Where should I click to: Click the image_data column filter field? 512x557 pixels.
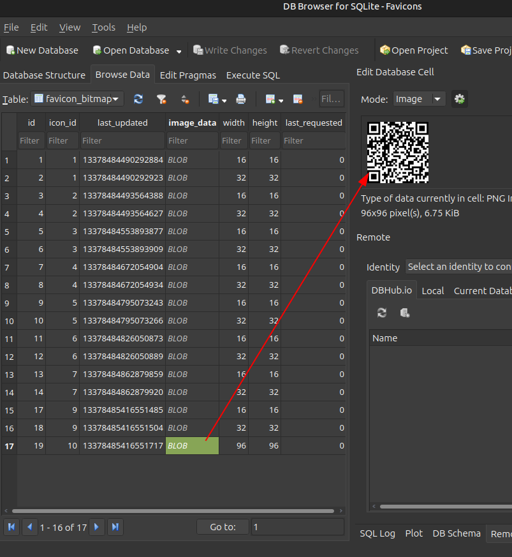[x=192, y=140]
